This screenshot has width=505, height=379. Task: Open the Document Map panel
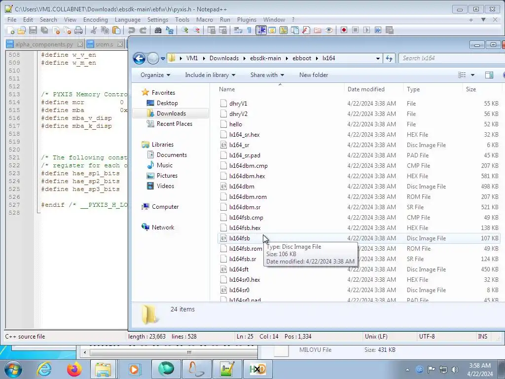coord(284,30)
